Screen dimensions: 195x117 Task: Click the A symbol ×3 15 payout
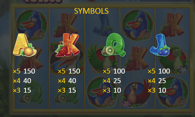click(x=22, y=90)
